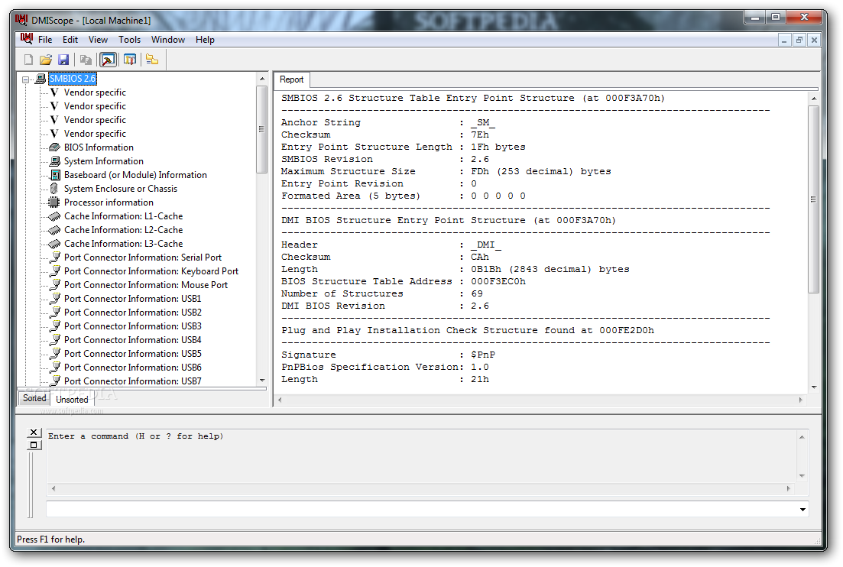Click the report vertical scrollbar thumb
Screen dimensions: 843x567
point(814,199)
